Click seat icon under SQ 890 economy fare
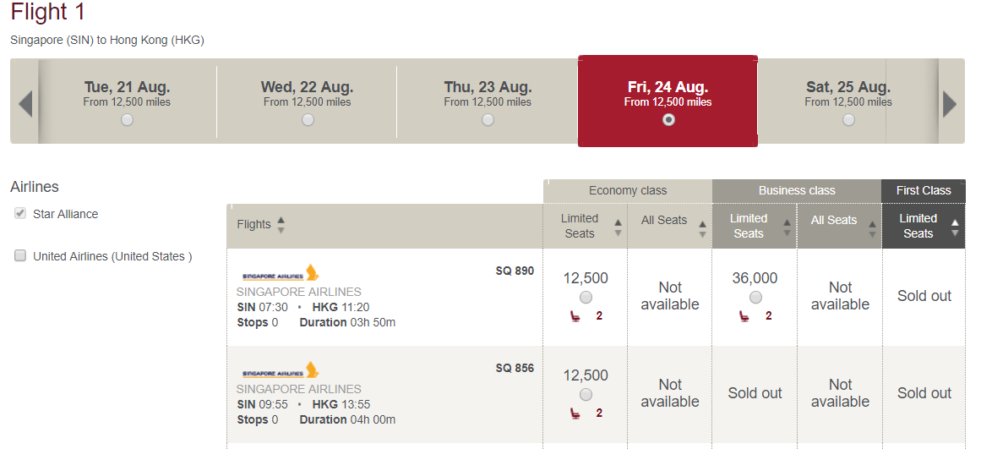 575,316
